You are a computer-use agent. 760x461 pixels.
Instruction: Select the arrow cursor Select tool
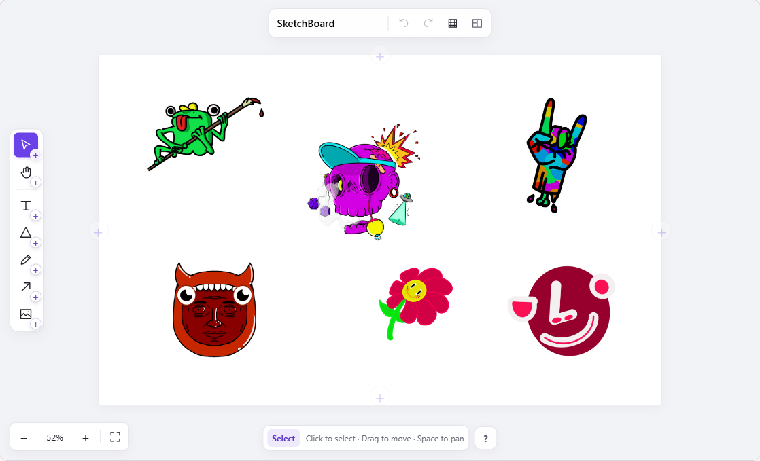tap(26, 145)
